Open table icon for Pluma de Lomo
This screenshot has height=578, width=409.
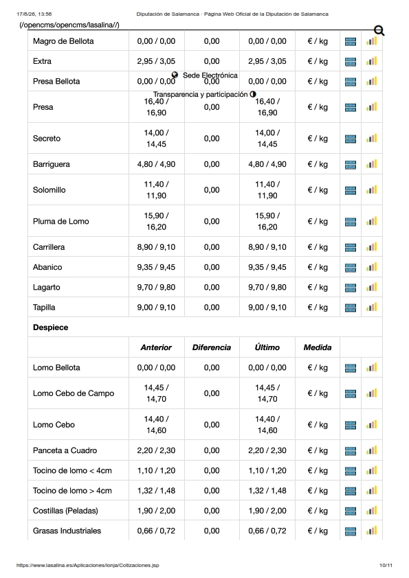[x=351, y=222]
